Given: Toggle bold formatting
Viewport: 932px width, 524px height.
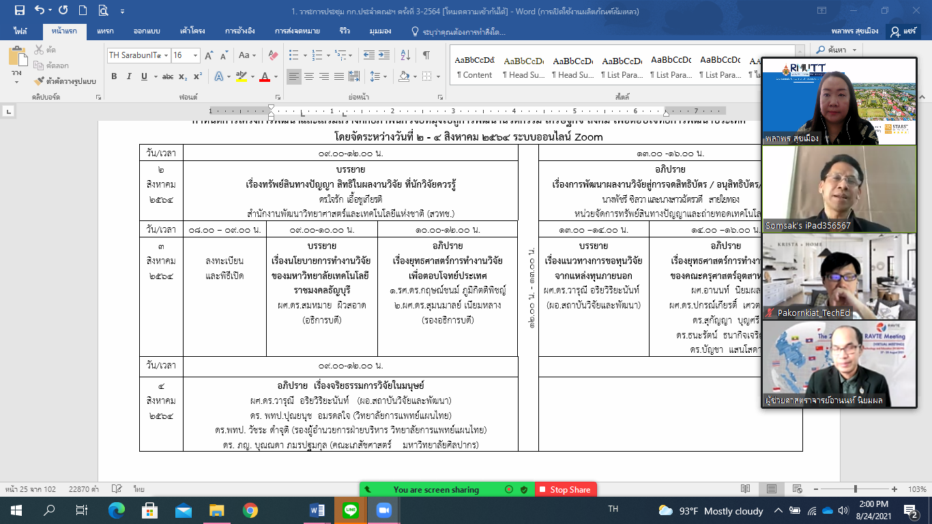Looking at the screenshot, I should tap(114, 76).
